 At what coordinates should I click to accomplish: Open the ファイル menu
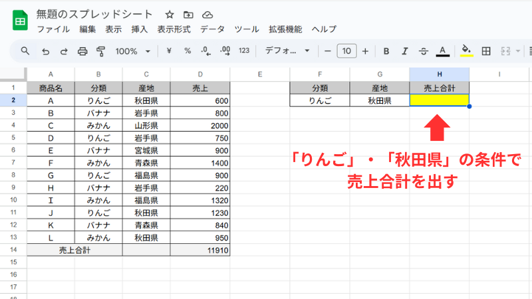pos(53,29)
